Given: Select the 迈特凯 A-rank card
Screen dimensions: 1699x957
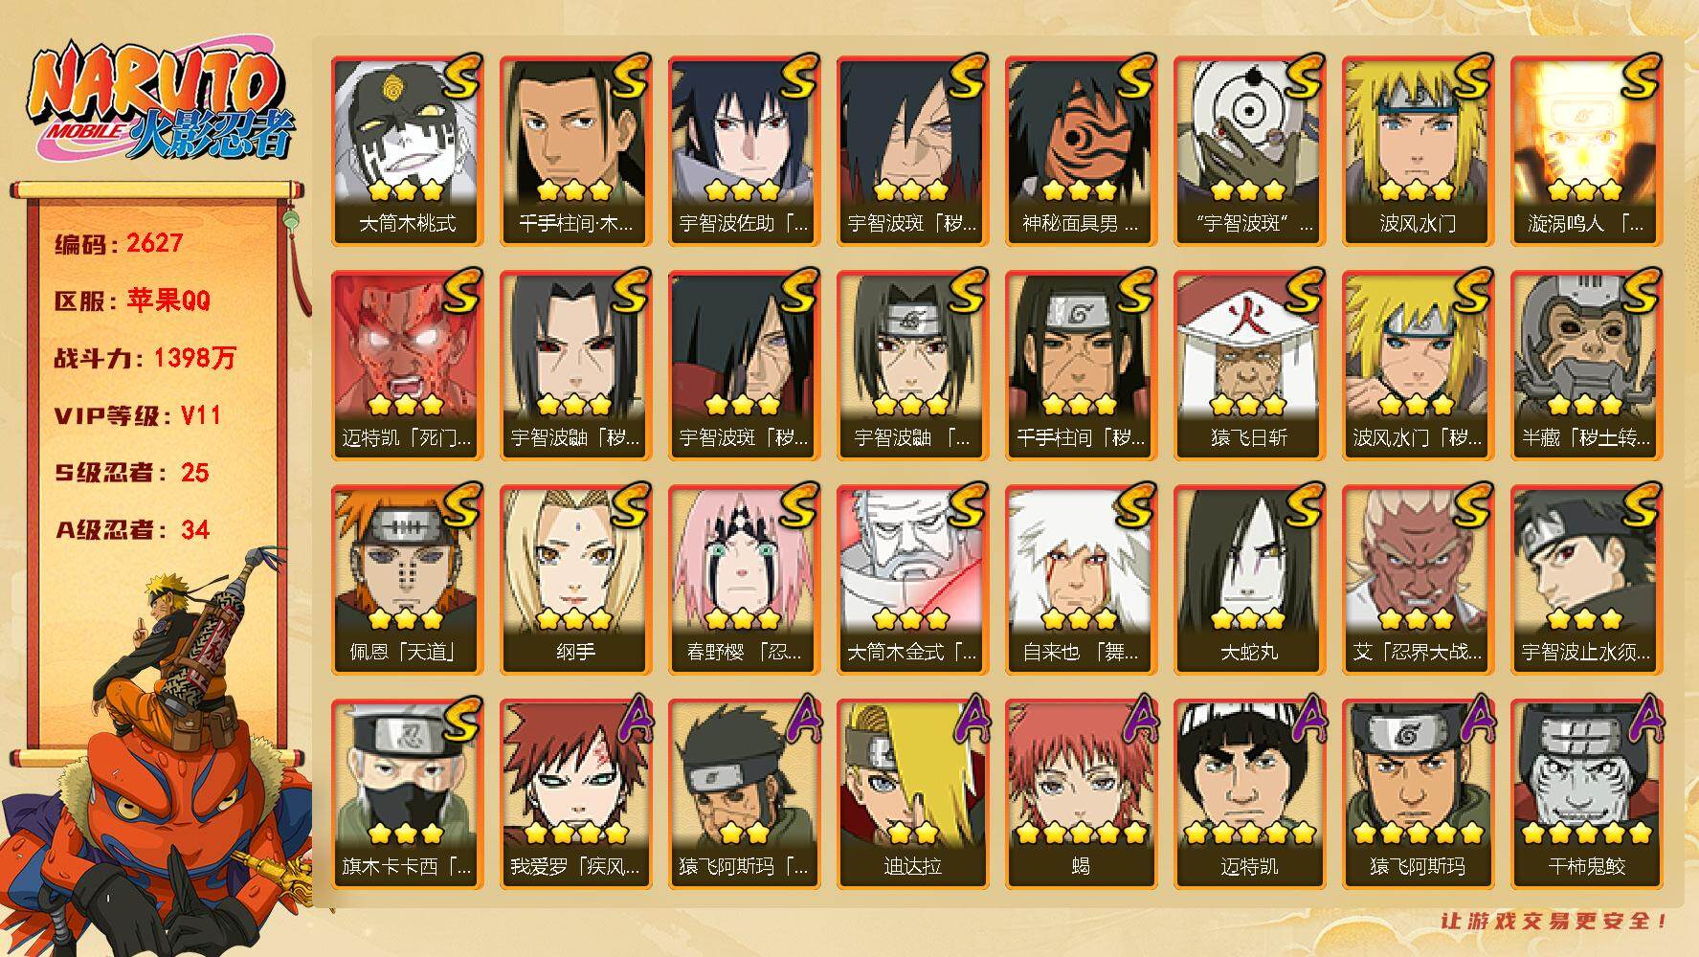Looking at the screenshot, I should pos(1249,794).
